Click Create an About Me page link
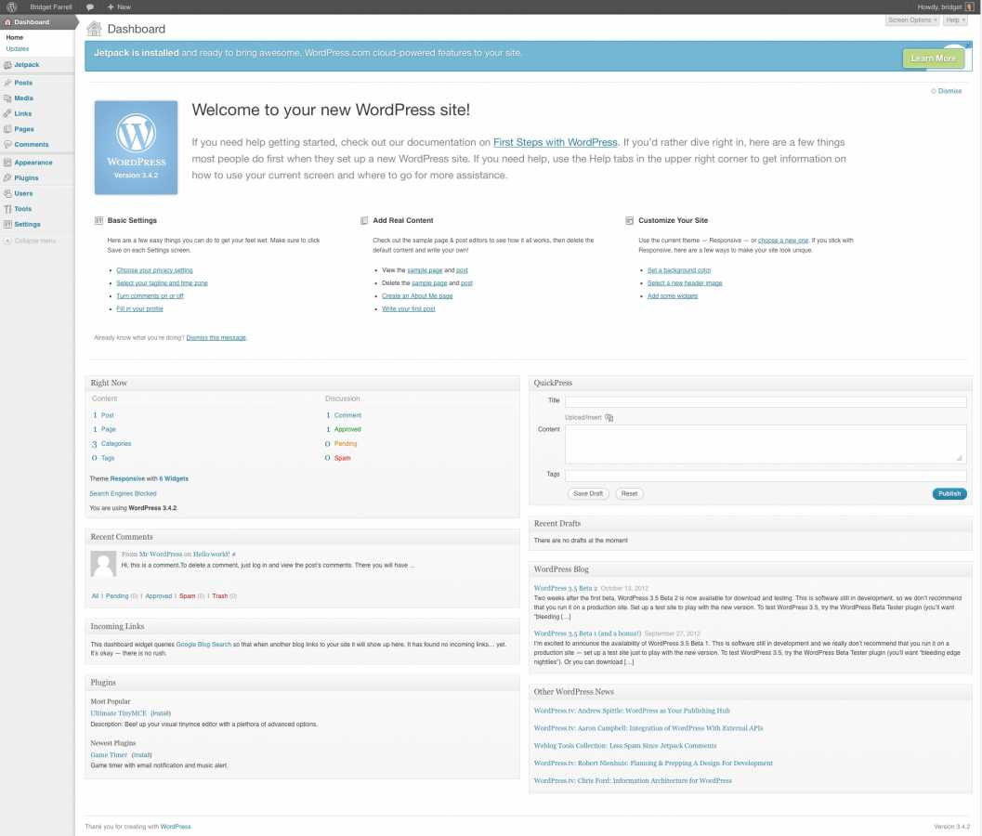982x836 pixels. 417,295
